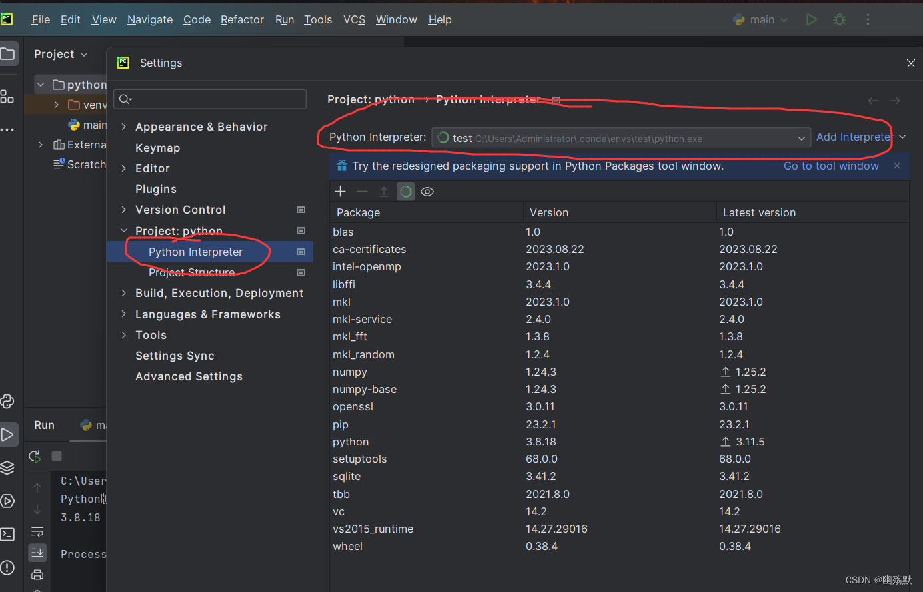
Task: Click the Run main green play icon
Action: click(x=811, y=19)
